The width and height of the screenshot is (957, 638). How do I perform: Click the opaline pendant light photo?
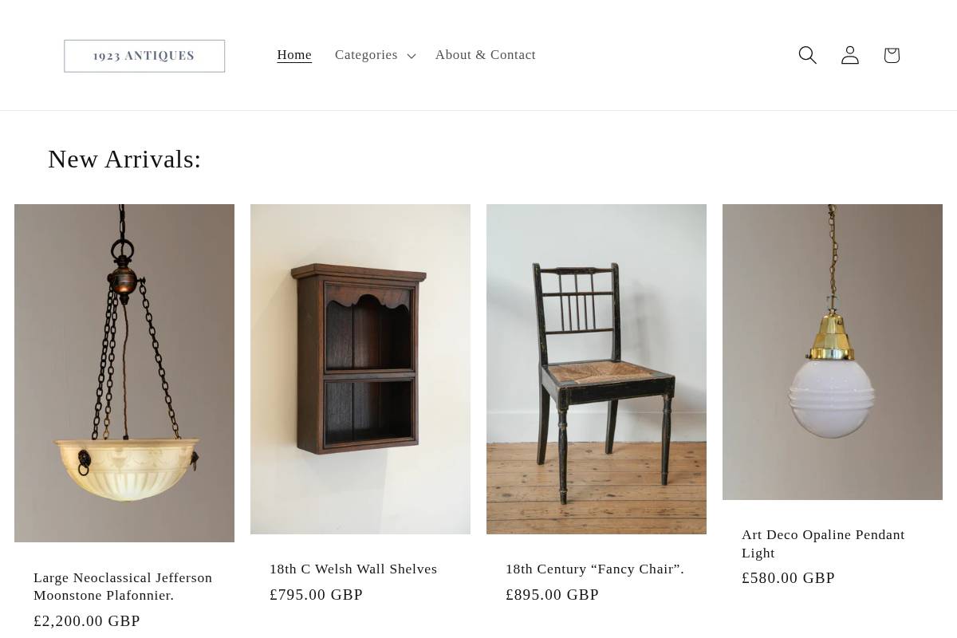pos(832,352)
